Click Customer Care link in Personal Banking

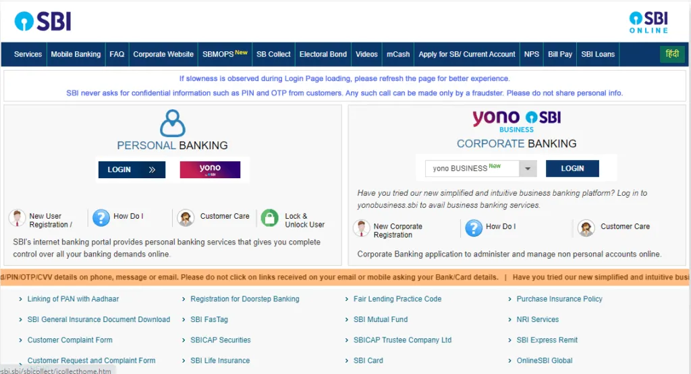(x=225, y=216)
